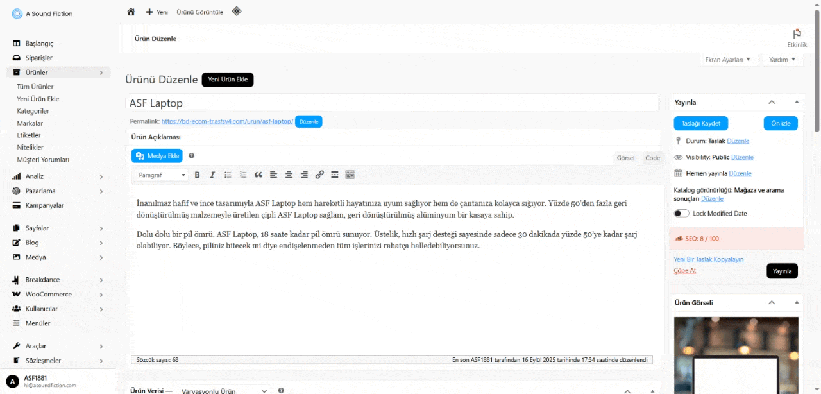The width and height of the screenshot is (821, 394).
Task: Open the Etkinlik activity panel
Action: click(797, 38)
